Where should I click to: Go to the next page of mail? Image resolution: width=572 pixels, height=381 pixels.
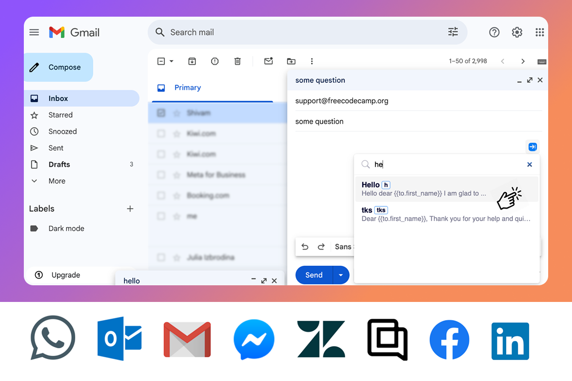523,61
